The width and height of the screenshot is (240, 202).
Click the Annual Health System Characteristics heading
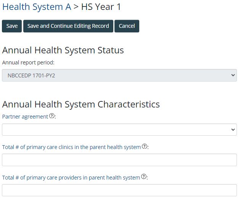81,104
